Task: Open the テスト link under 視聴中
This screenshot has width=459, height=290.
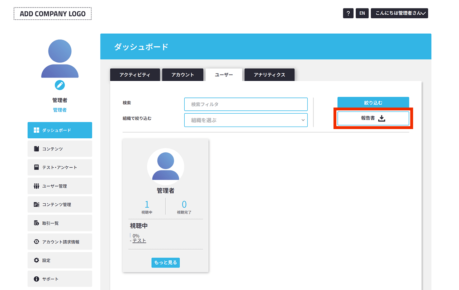Action: point(138,241)
